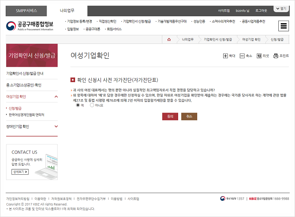Viewport: 295px width, 217px height.
Task: Select the 아니오 radio button
Action: [92, 105]
